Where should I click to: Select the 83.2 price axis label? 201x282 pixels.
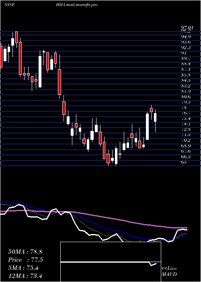(x=186, y=86)
